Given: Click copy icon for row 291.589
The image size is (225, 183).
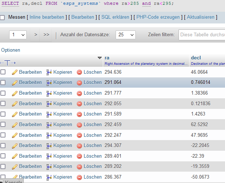Looking at the screenshot, I should (49, 114).
